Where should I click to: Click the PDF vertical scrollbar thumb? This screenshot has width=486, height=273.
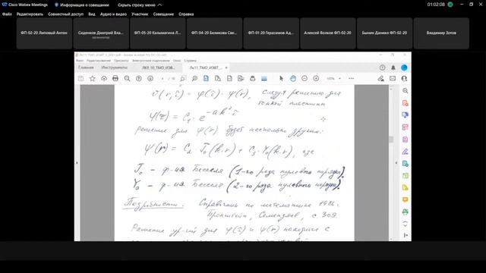pos(391,140)
